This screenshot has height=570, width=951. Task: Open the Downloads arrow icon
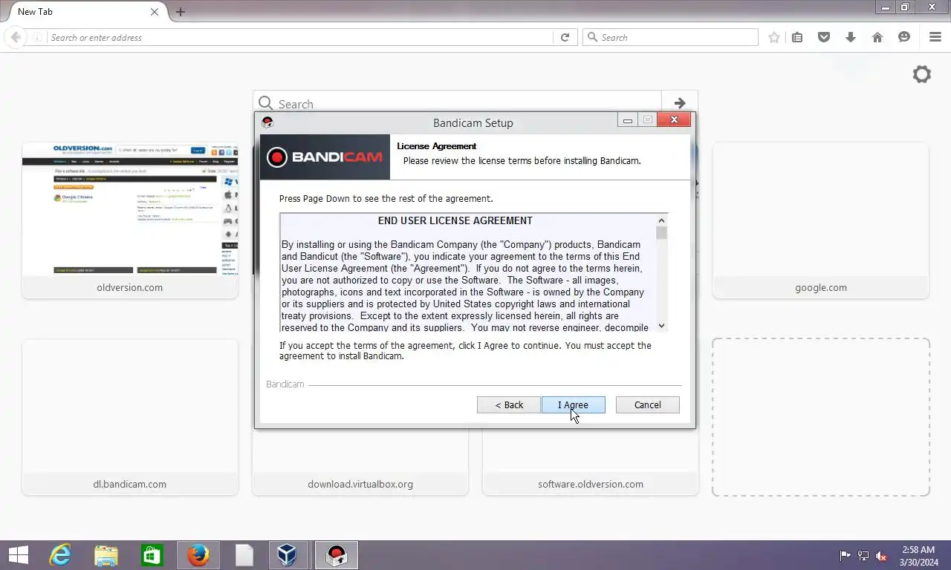point(851,37)
